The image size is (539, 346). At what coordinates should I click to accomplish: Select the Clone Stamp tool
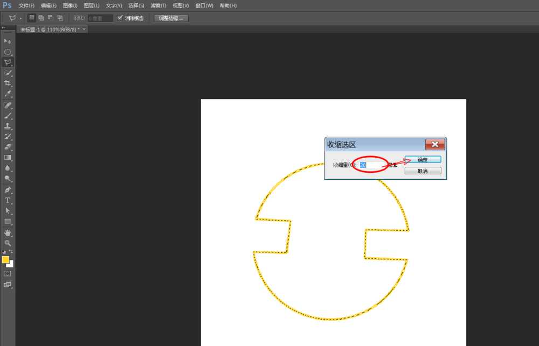(x=8, y=126)
